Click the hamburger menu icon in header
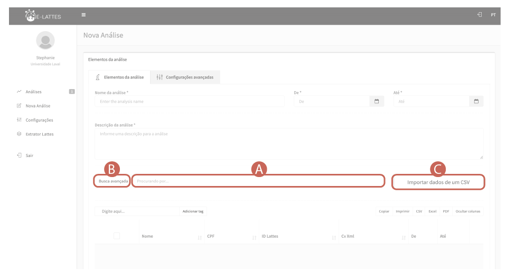Viewport: 515px width, 274px height. coord(83,15)
